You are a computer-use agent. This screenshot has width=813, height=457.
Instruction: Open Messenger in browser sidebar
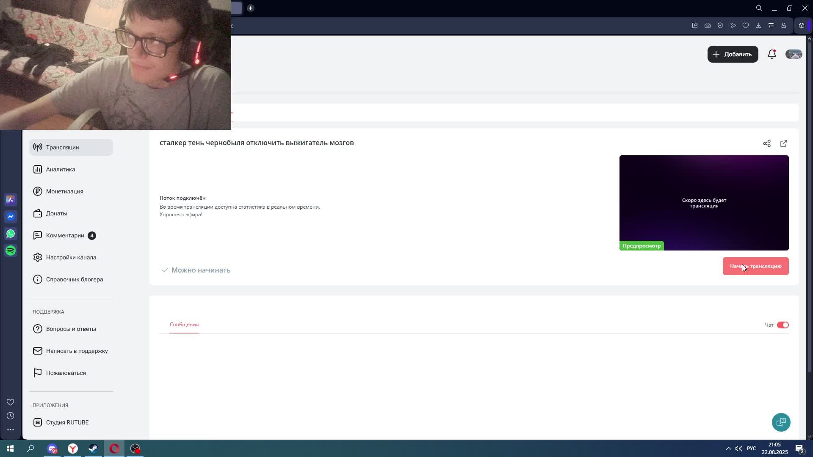[x=11, y=217]
